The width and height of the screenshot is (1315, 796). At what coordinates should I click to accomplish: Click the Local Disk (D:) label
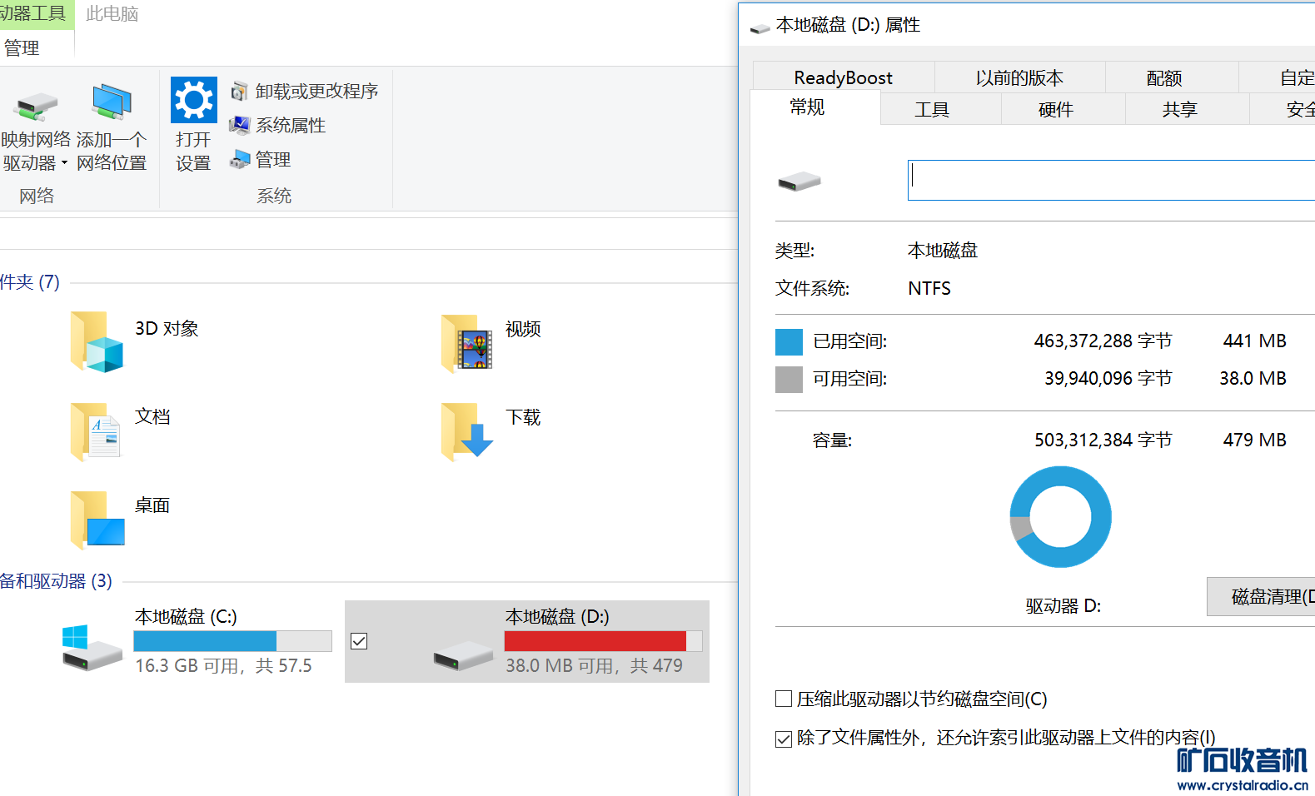557,616
